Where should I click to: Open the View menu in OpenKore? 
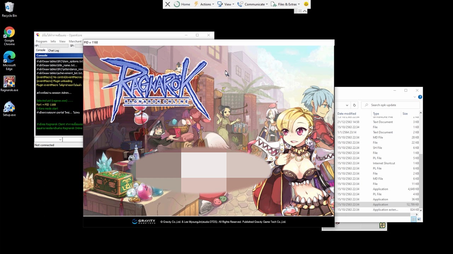[x=62, y=41]
